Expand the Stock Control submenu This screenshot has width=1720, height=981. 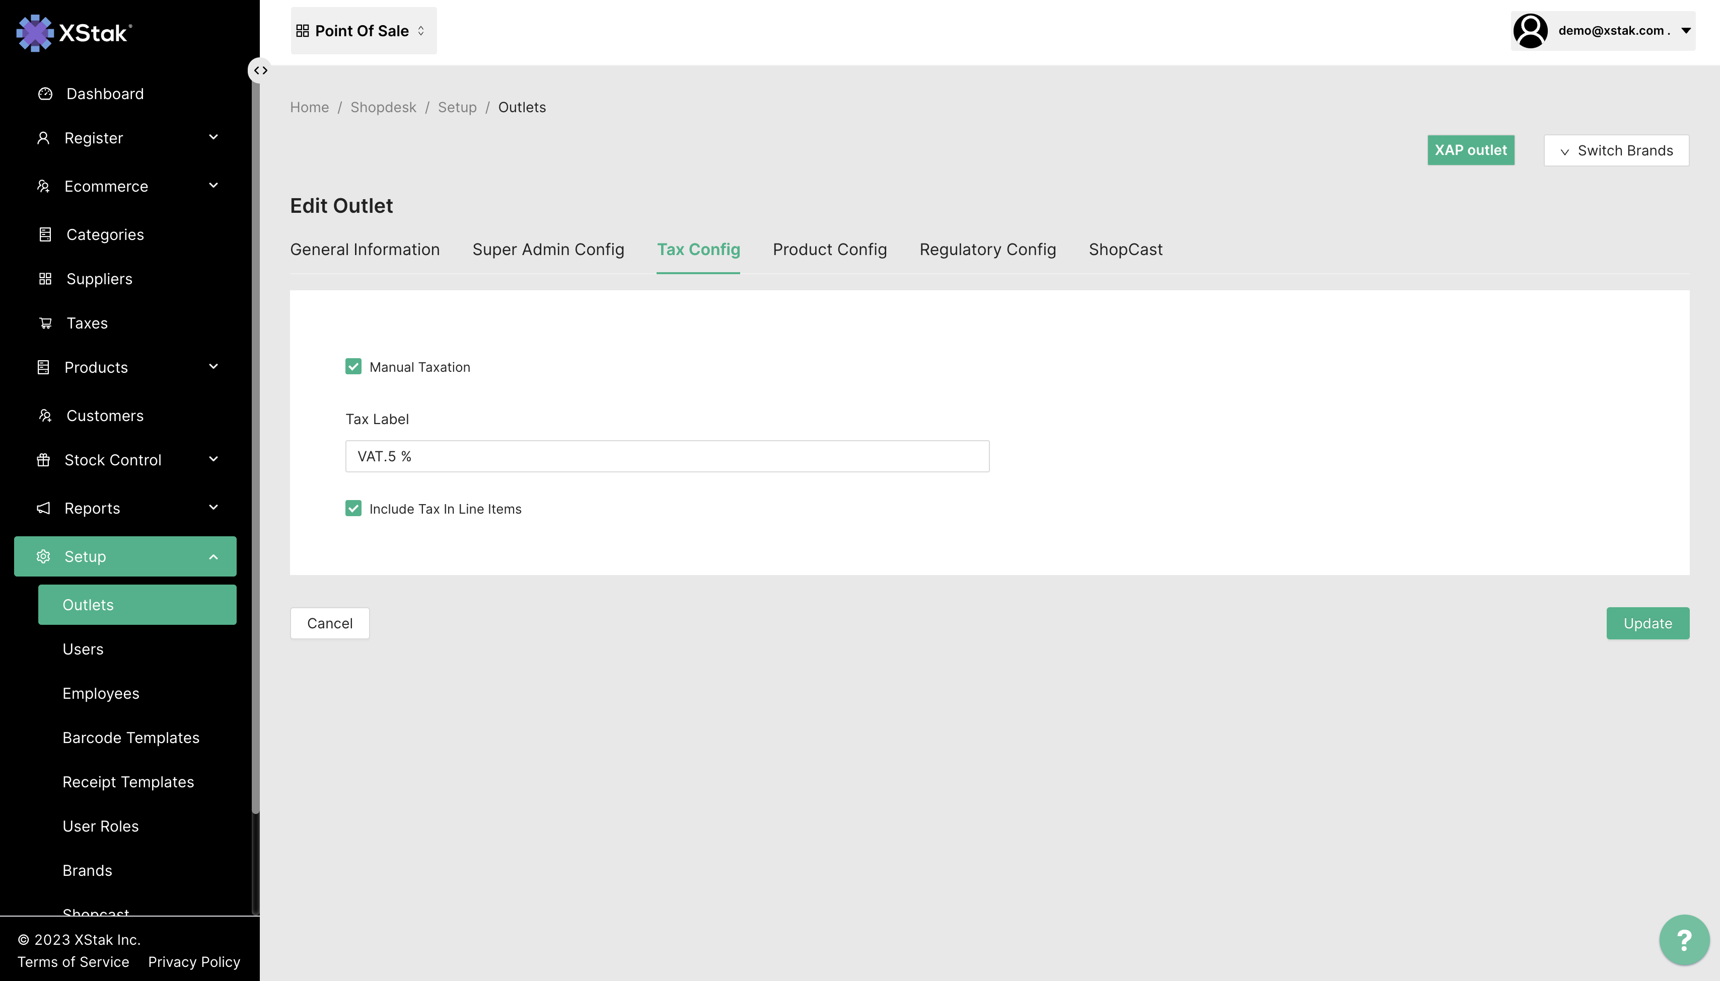[213, 459]
